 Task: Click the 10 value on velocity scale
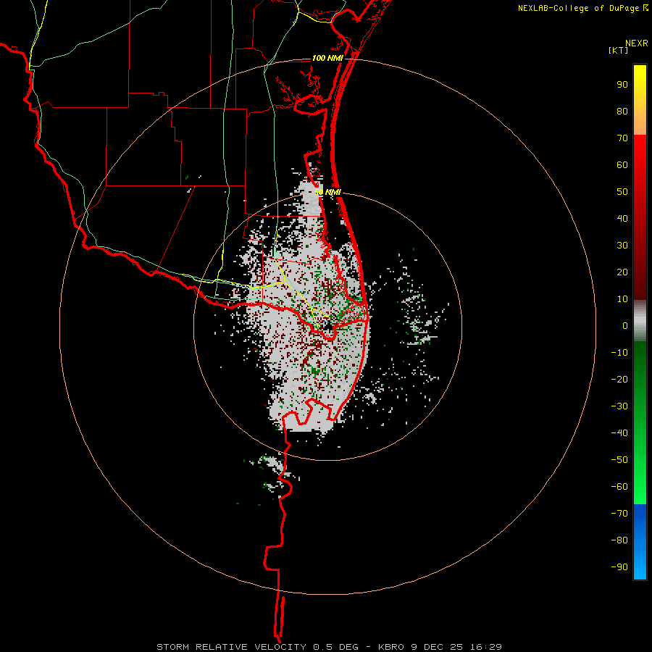[x=622, y=299]
